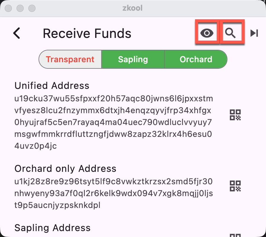The height and width of the screenshot is (237, 266).
Task: Click the Sapling Address heading
Action: point(52,228)
